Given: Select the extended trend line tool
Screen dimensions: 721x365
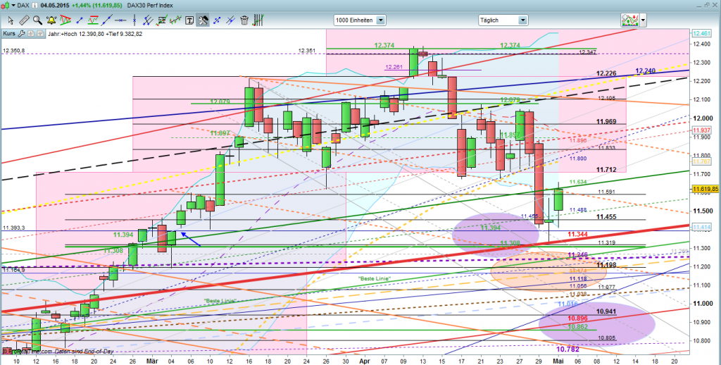Looking at the screenshot, I should (107, 20).
